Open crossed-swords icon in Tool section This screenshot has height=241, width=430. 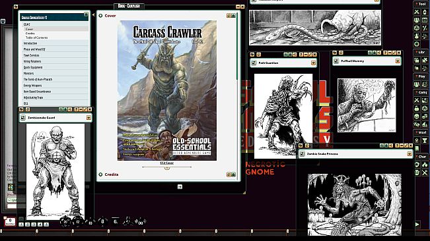tap(417, 12)
